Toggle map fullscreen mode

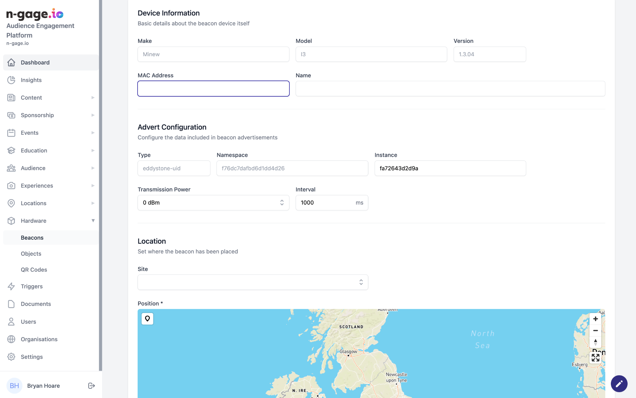coord(595,358)
